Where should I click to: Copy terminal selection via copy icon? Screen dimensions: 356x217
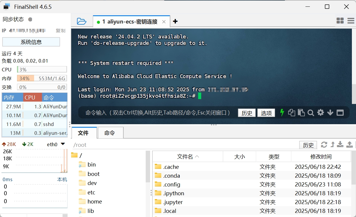pos(291,112)
